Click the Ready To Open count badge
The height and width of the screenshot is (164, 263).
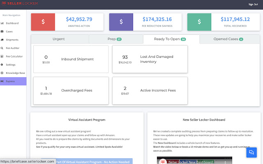click(x=183, y=39)
